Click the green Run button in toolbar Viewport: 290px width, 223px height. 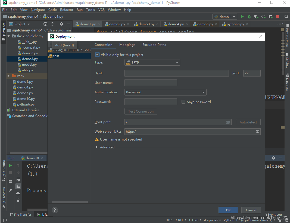point(242,17)
